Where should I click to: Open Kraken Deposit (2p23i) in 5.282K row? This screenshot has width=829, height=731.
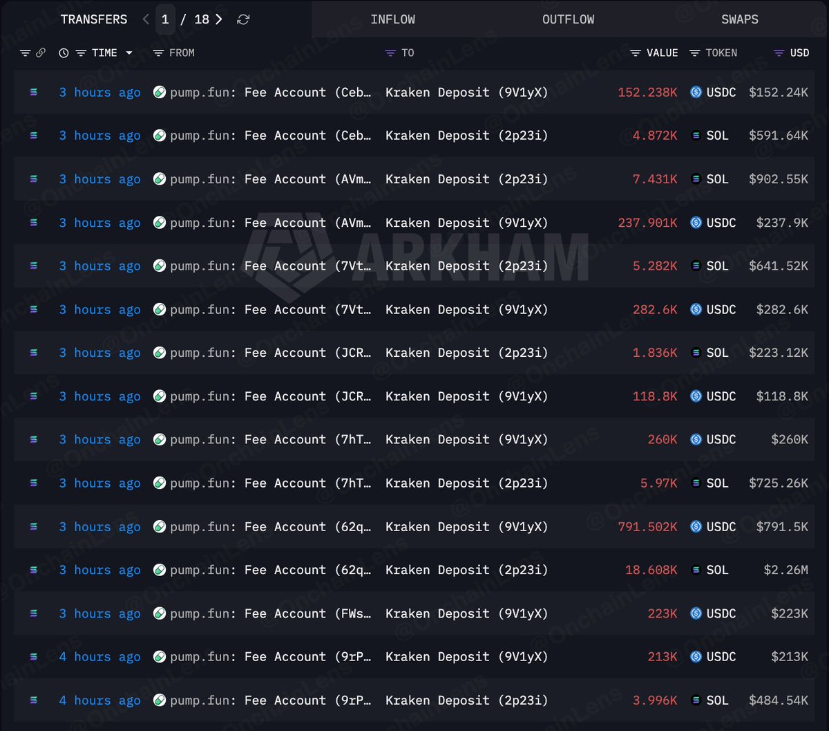pos(467,266)
